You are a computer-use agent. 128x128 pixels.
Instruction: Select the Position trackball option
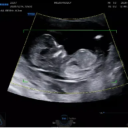coord(72,118)
